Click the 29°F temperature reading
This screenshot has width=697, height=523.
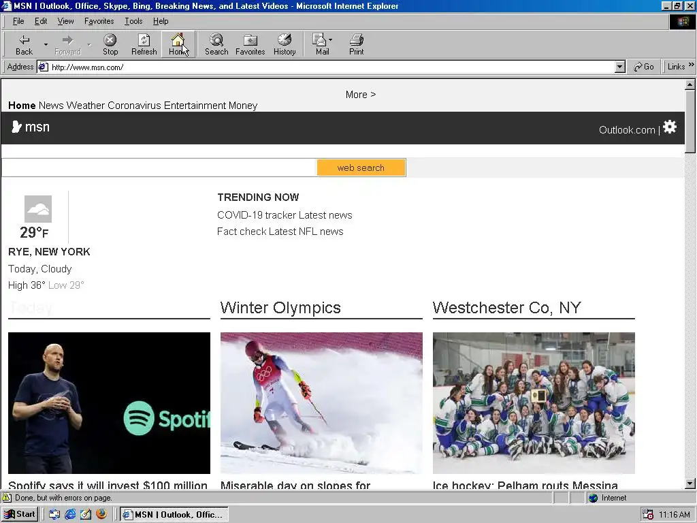click(34, 232)
